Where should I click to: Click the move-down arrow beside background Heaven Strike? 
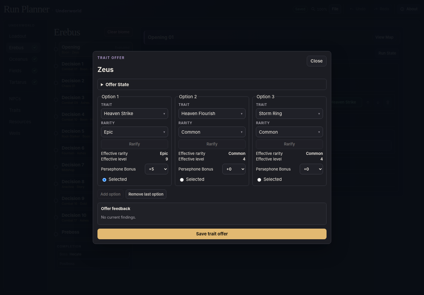click(378, 102)
